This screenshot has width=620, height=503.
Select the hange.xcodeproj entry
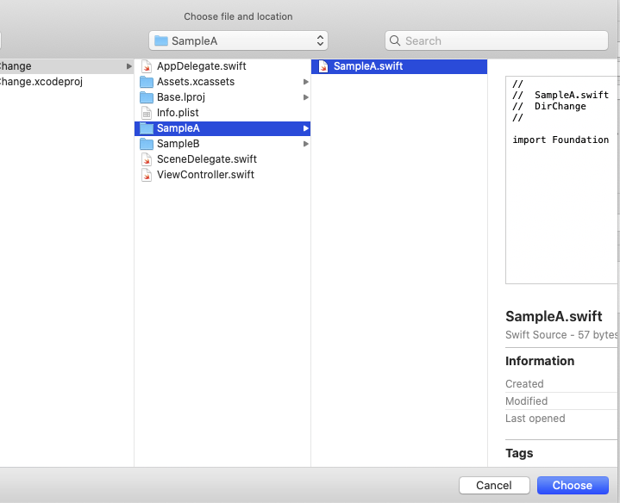point(41,82)
